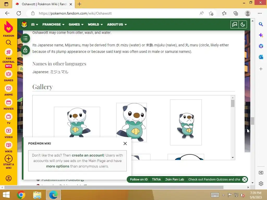The width and height of the screenshot is (267, 200).
Task: Expand the About Us dropdown
Action: 117,24
